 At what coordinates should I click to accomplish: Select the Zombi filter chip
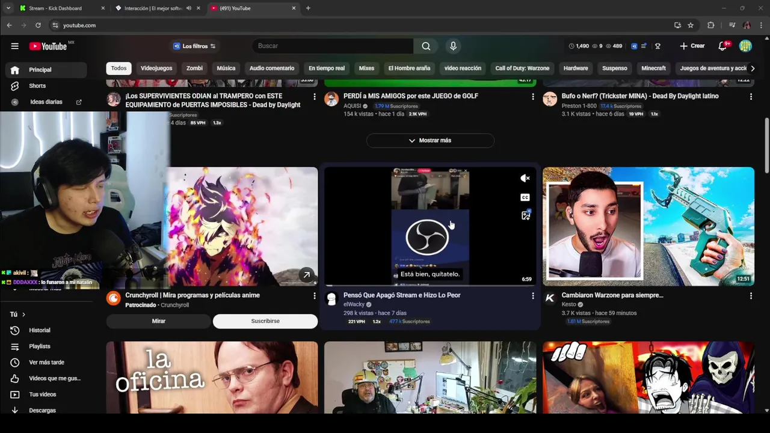click(x=194, y=69)
